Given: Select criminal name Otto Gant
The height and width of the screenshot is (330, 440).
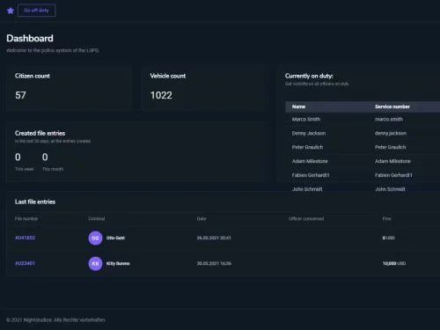Looking at the screenshot, I should [115, 238].
